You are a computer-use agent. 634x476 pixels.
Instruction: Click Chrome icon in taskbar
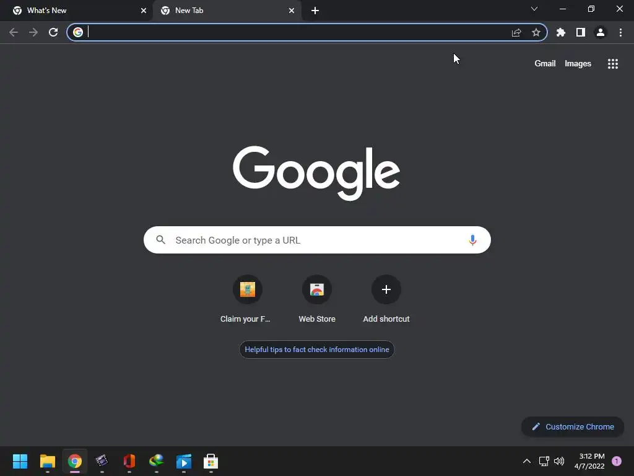(75, 461)
